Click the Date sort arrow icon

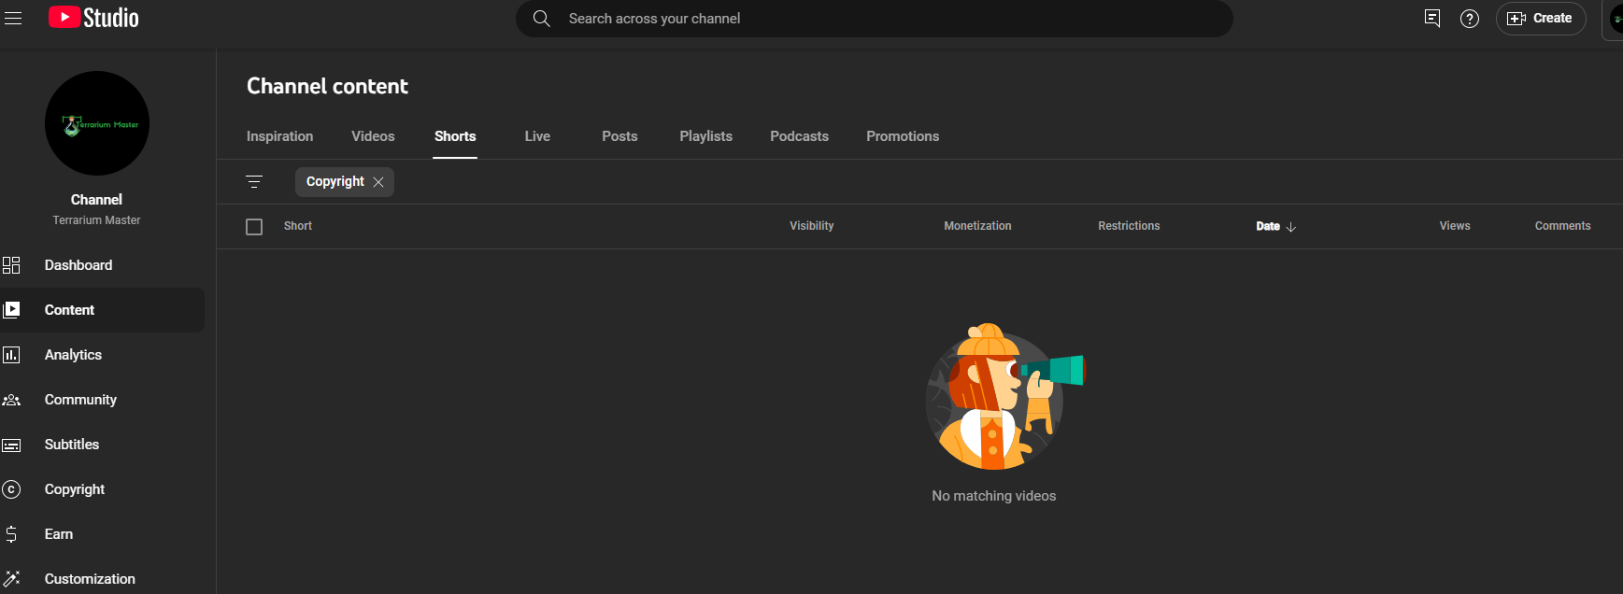coord(1291,227)
